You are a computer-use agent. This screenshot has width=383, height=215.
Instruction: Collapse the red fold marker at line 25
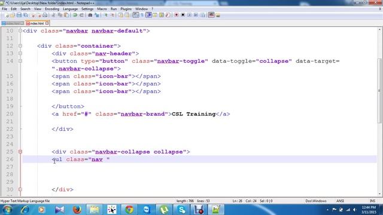[x=20, y=152]
